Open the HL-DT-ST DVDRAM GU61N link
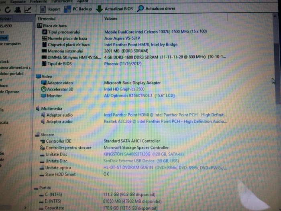The width and height of the screenshot is (281, 211). click(165, 168)
